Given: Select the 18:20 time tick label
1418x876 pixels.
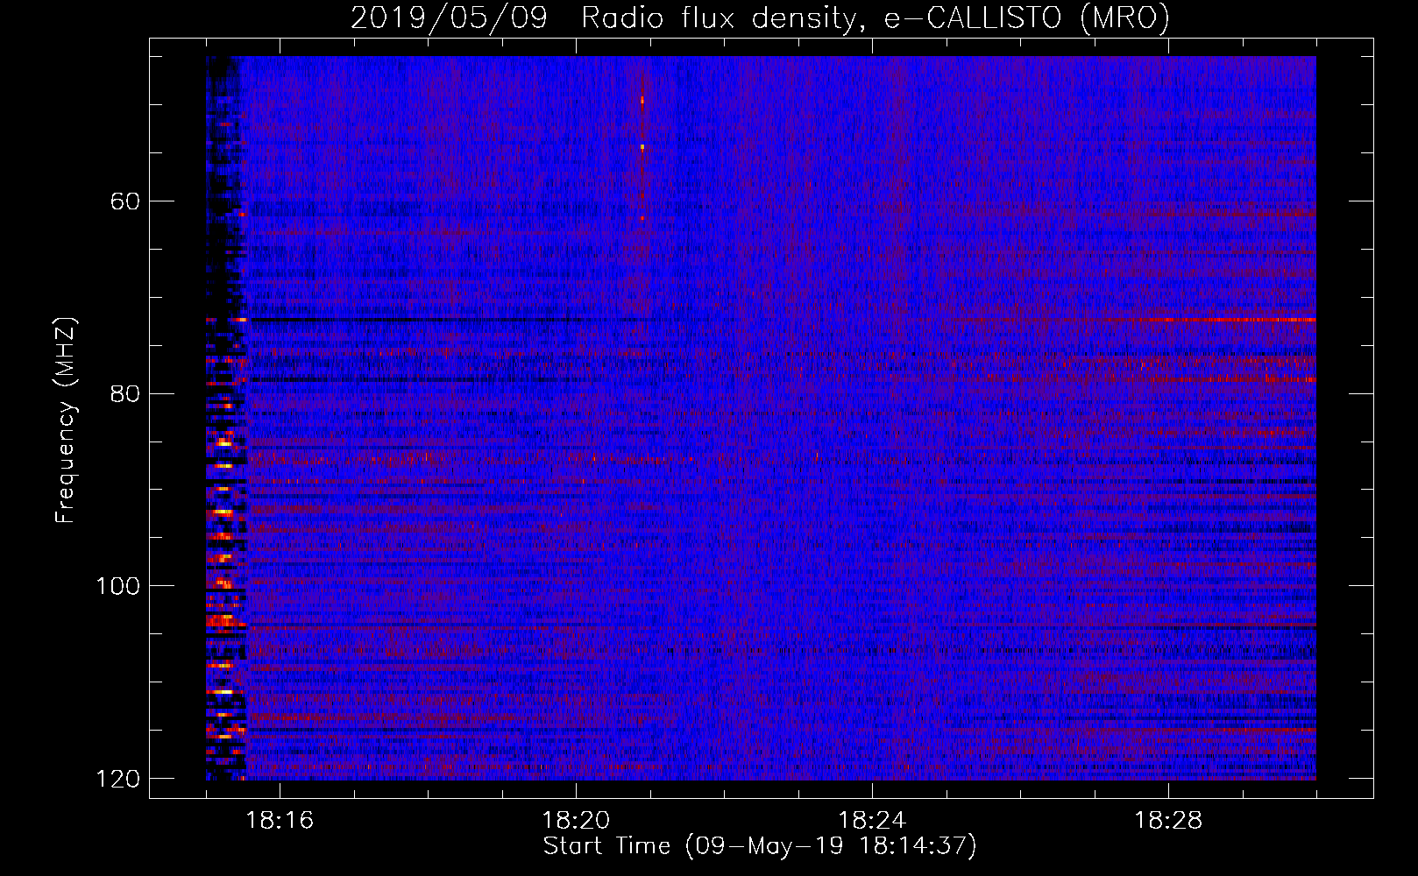Looking at the screenshot, I should (576, 821).
